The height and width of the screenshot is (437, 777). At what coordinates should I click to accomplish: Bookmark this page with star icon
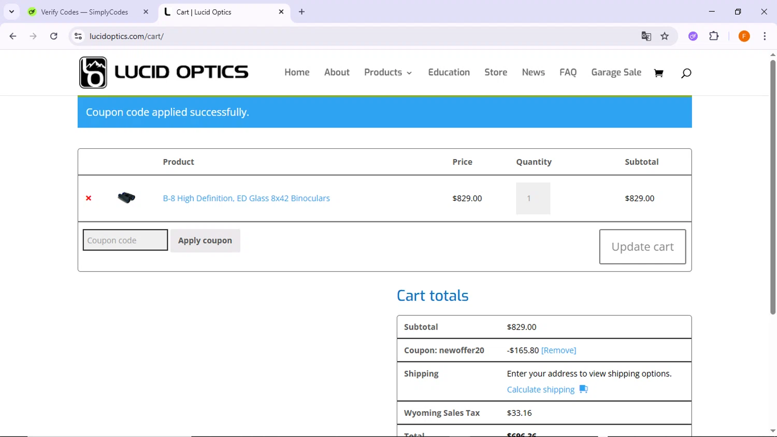tap(665, 36)
